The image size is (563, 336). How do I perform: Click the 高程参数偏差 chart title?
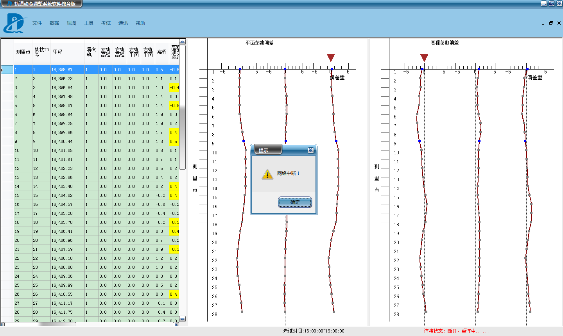(x=445, y=43)
